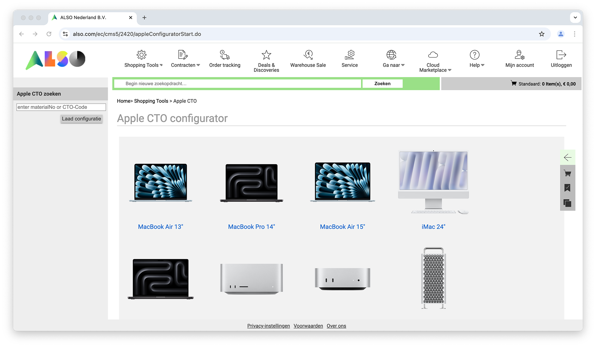This screenshot has width=596, height=347.
Task: Click the Standaard: 0 Item(s) basket summary
Action: click(547, 84)
